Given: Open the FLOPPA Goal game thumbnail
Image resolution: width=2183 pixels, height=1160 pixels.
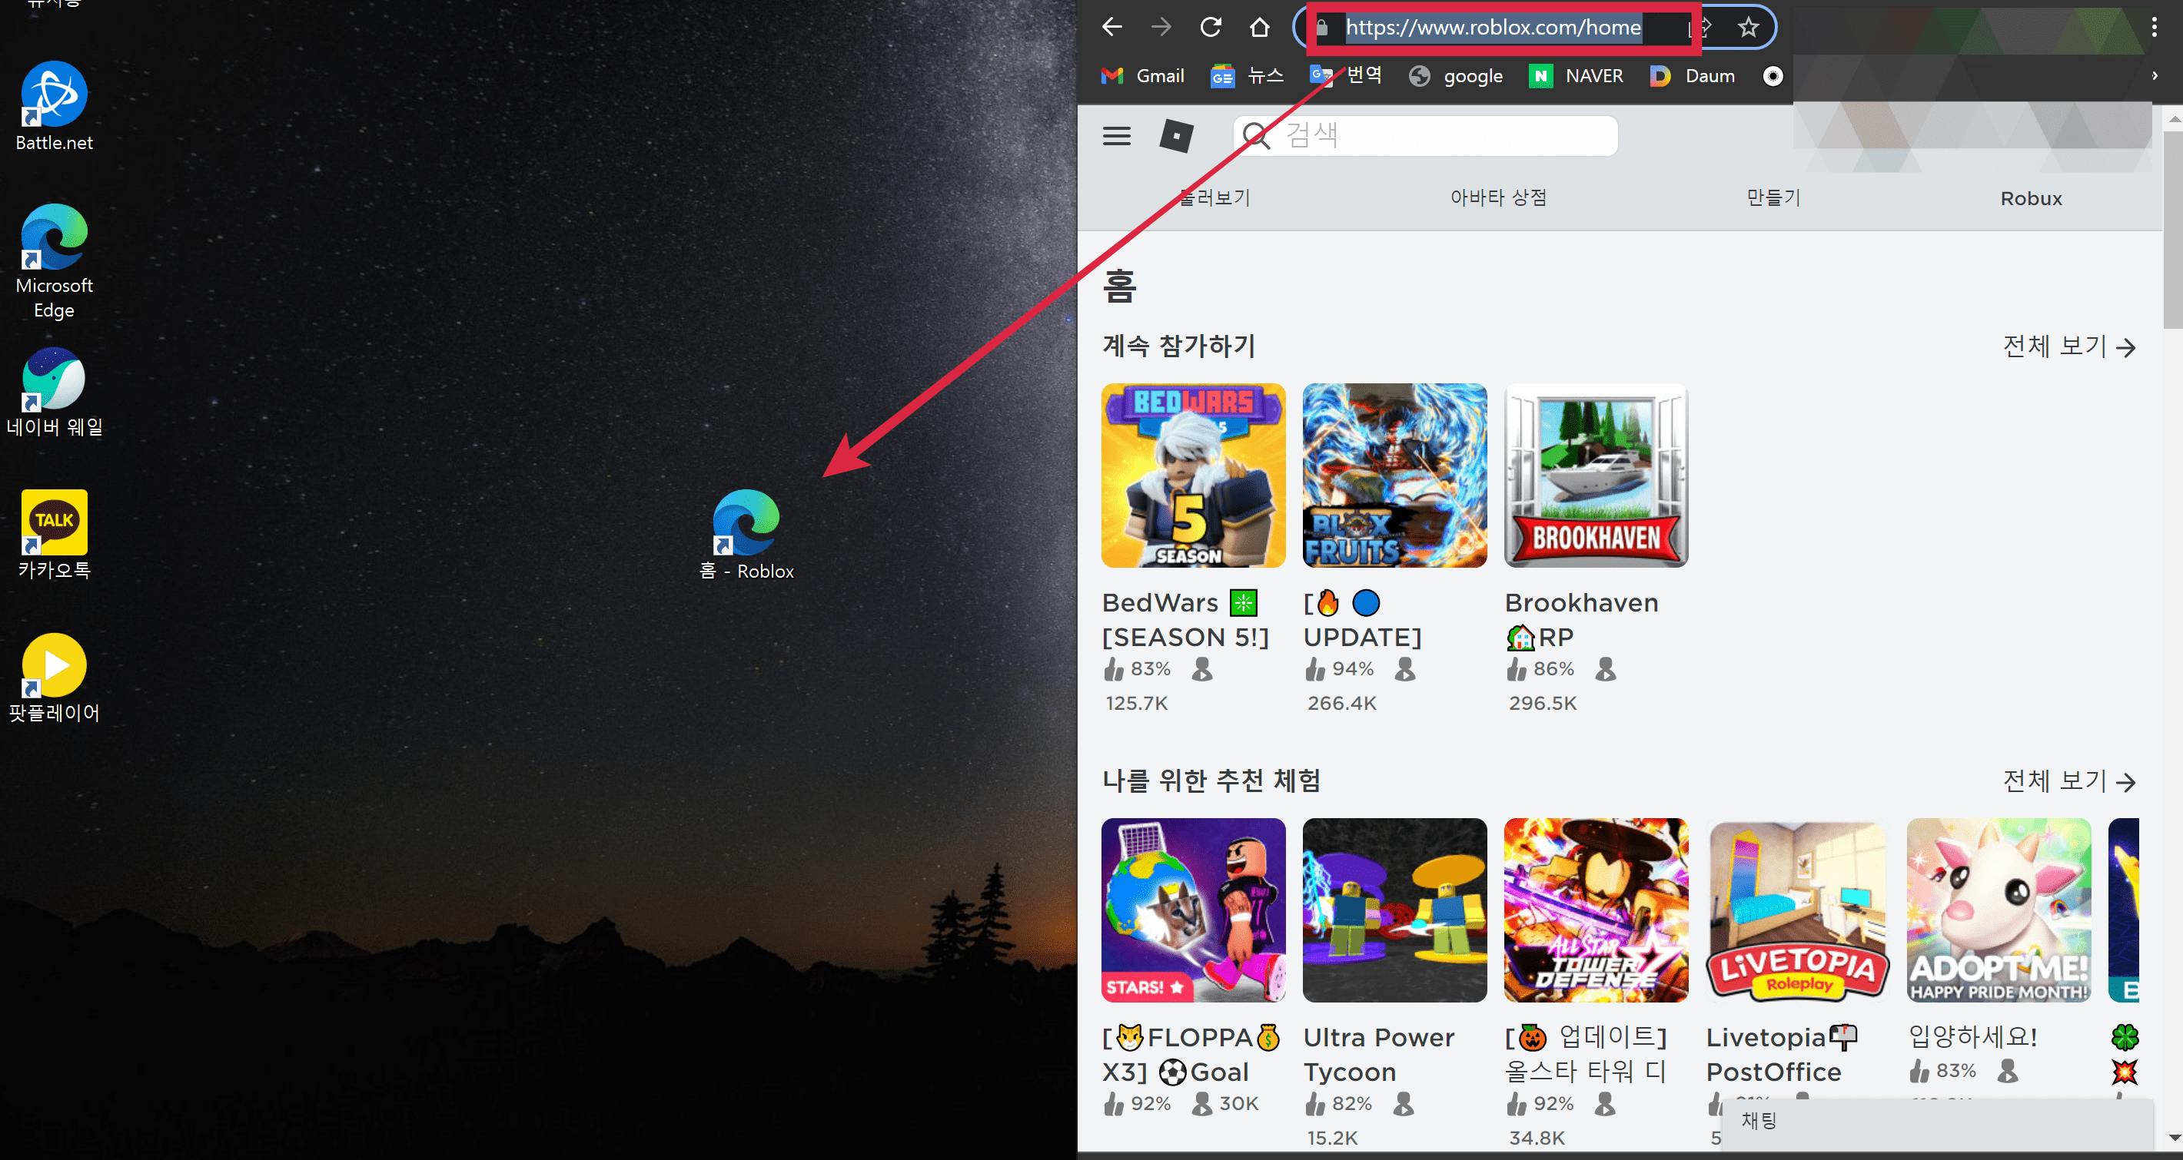Looking at the screenshot, I should (1193, 910).
